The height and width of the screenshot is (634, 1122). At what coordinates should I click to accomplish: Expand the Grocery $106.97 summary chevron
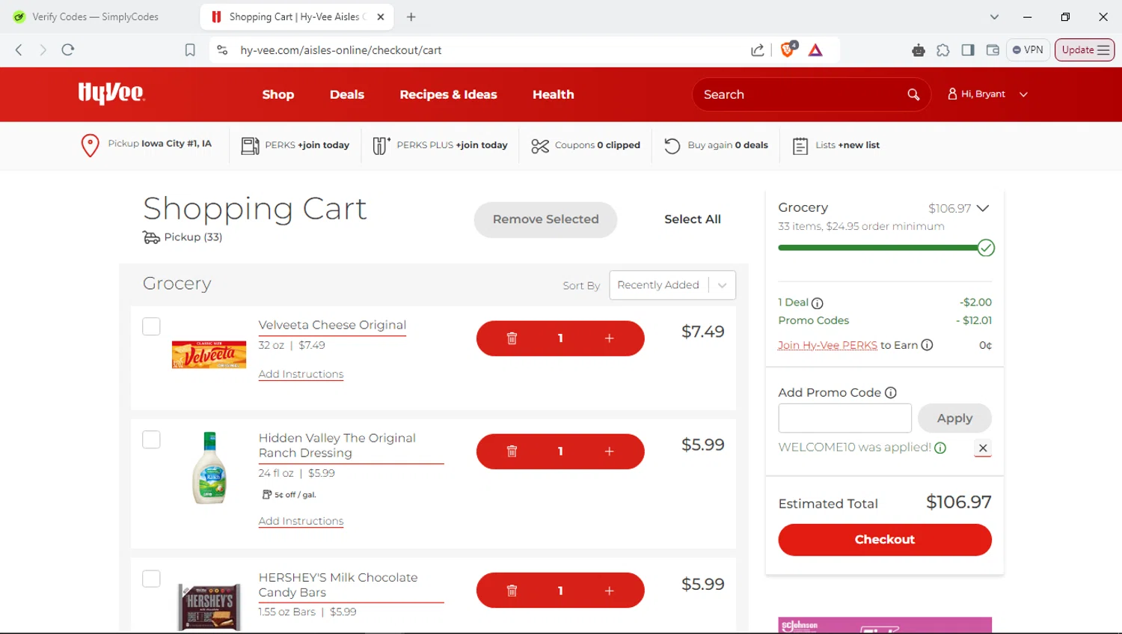[983, 208]
